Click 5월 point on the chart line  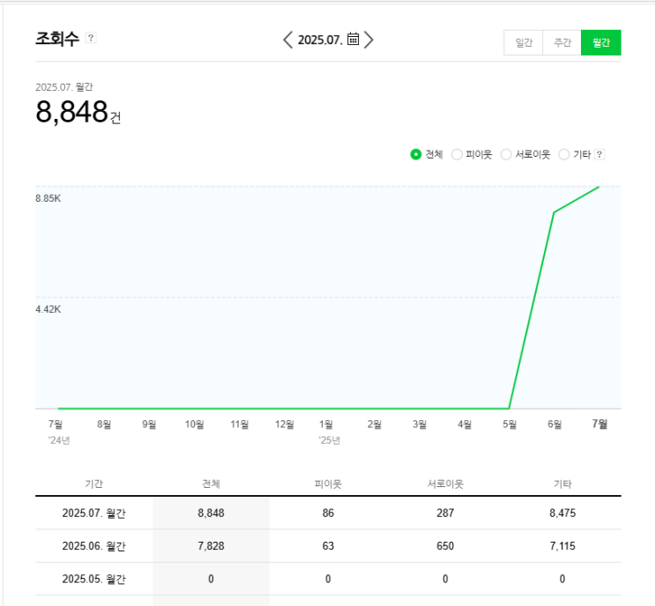coord(509,408)
